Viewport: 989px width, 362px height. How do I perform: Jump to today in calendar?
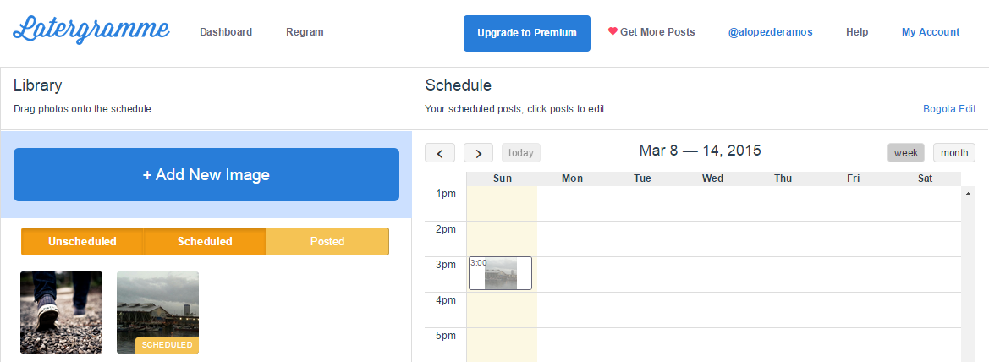[521, 153]
